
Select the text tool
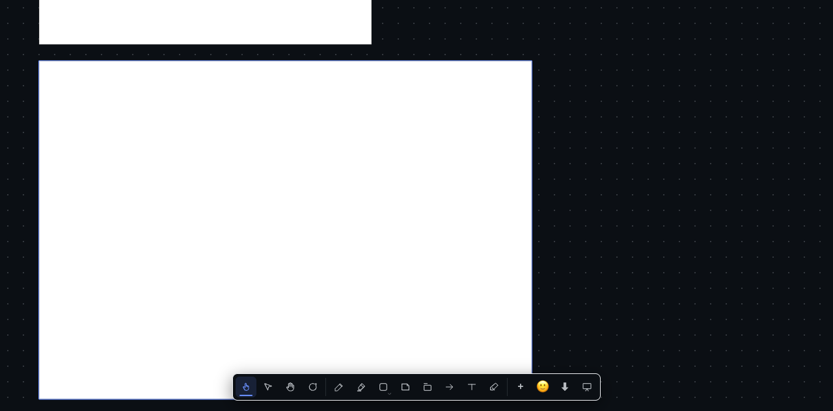click(472, 387)
